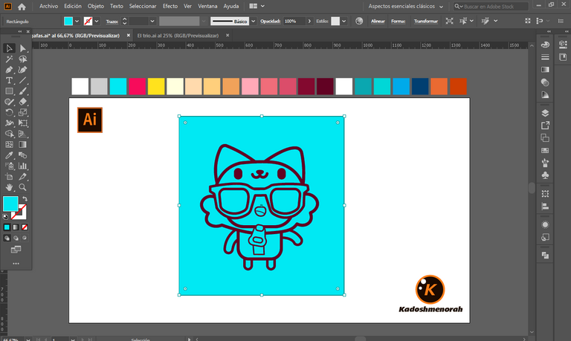Open stroke color dropdown in control bar

point(97,21)
